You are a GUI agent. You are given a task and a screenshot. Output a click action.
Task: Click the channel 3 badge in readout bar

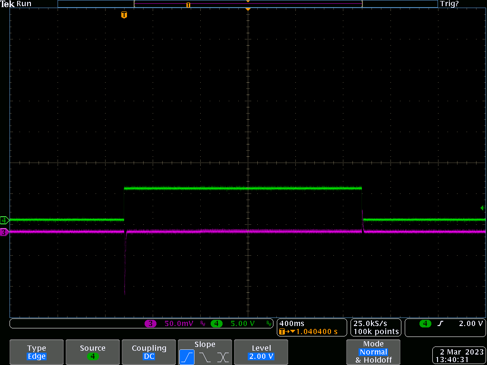coord(151,324)
